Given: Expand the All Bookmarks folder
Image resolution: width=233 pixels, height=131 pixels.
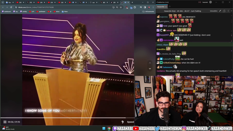Looking at the screenshot, I should point(148,11).
